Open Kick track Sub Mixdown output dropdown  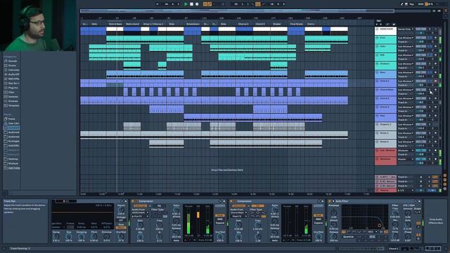406,37
